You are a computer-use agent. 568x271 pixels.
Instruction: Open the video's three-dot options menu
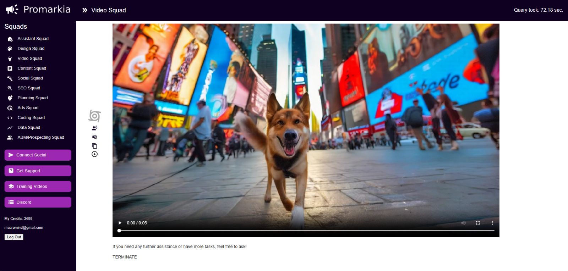tap(492, 223)
